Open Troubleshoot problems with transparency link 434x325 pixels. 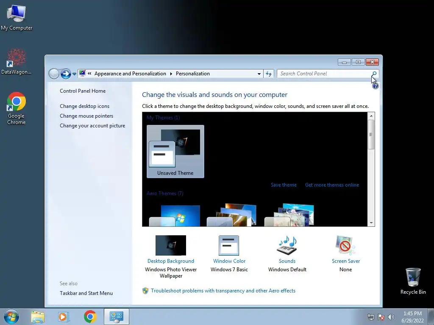point(223,291)
